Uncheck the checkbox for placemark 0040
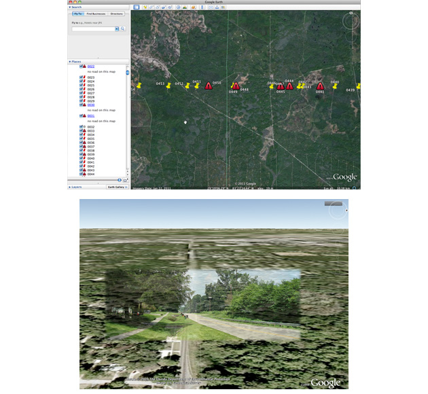428x394 pixels. (x=81, y=158)
